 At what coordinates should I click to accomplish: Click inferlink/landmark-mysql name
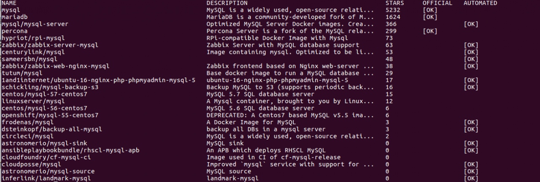46,178
